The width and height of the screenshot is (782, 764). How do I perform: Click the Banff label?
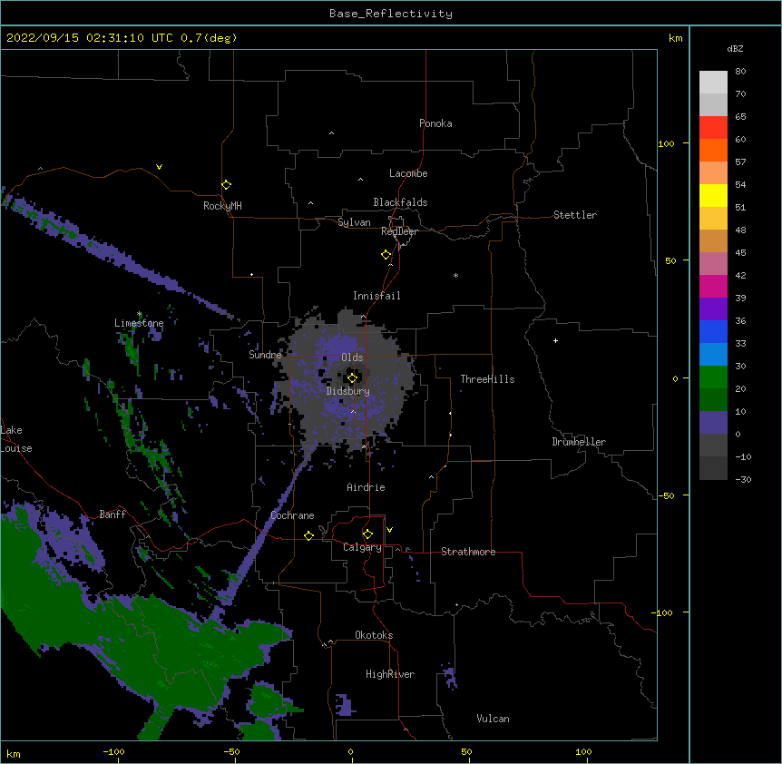112,514
